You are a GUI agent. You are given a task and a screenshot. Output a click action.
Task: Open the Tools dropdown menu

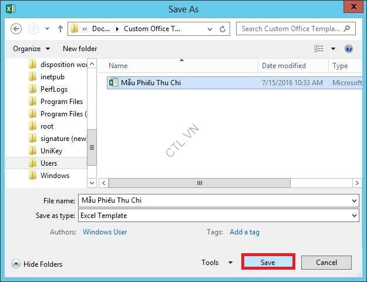click(217, 263)
